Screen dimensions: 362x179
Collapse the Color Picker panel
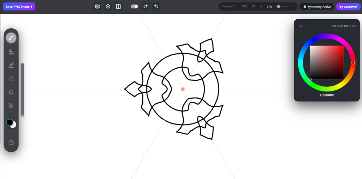tap(301, 26)
